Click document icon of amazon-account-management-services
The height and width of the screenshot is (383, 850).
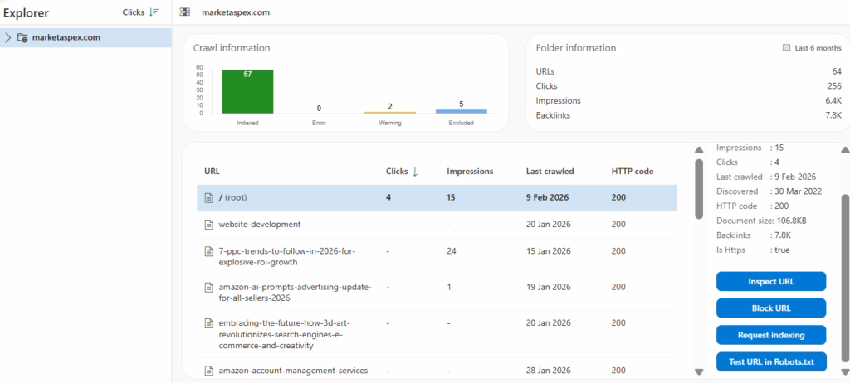(208, 371)
